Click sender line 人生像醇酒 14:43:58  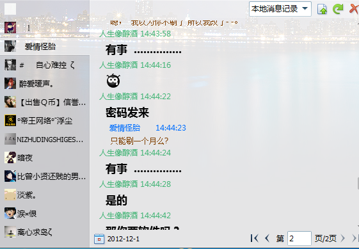click(x=135, y=34)
